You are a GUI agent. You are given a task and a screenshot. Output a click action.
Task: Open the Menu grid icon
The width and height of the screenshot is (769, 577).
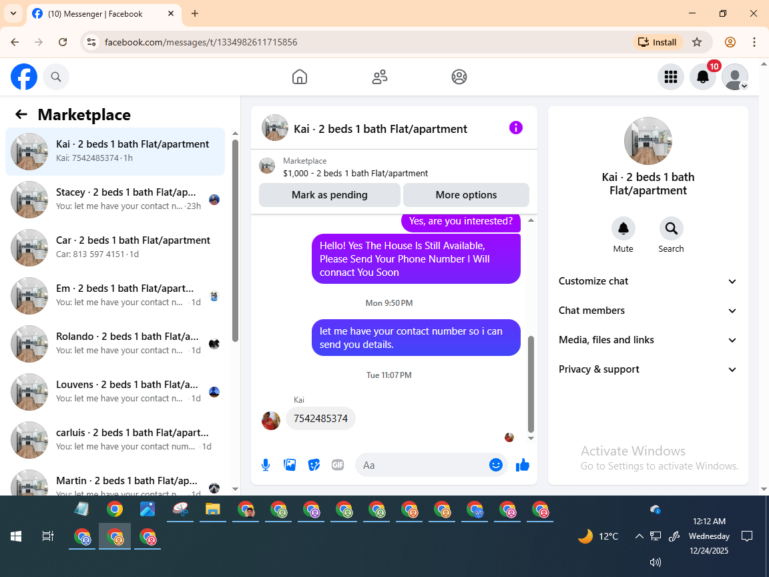(670, 77)
